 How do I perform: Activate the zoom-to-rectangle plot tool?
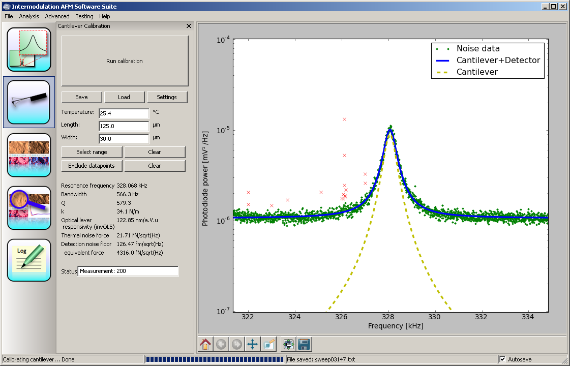coord(268,344)
